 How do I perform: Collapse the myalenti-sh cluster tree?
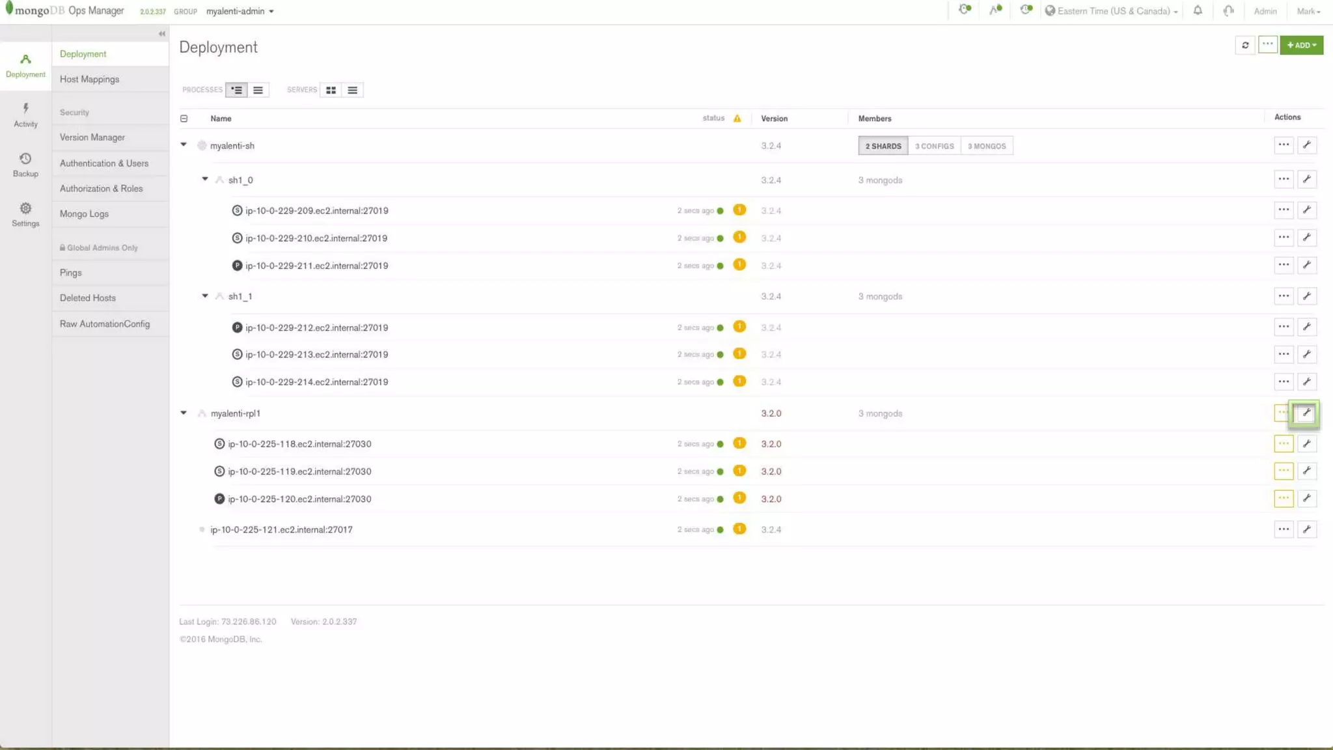tap(184, 145)
